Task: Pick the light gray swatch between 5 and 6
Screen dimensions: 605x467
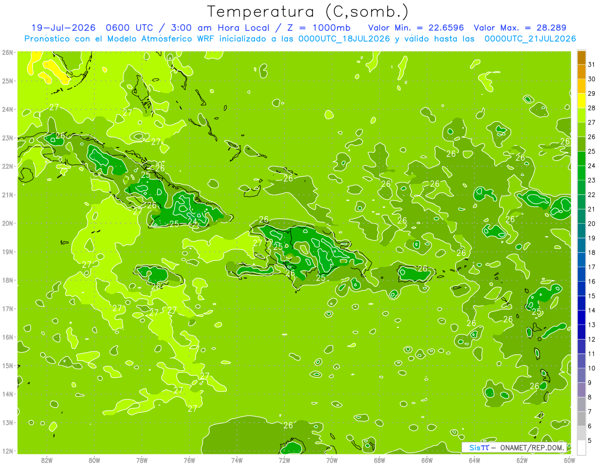Action: coord(581,433)
